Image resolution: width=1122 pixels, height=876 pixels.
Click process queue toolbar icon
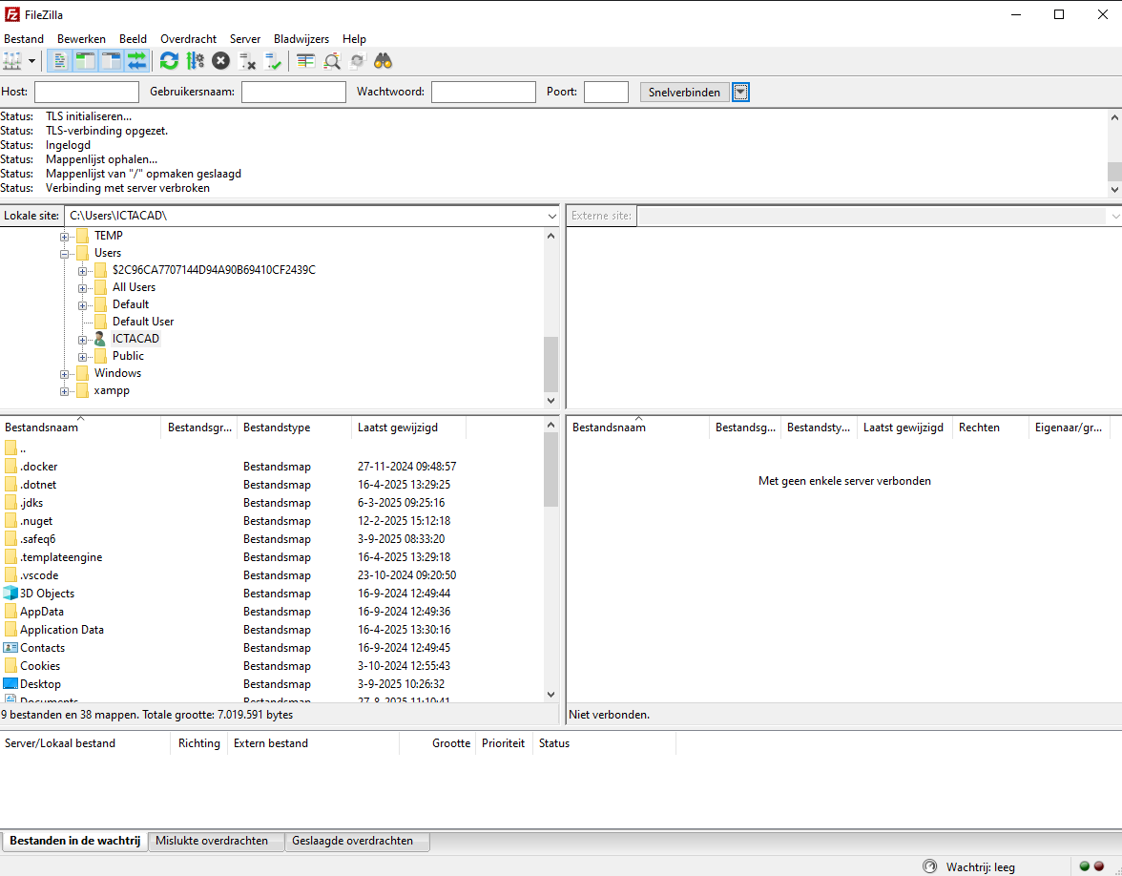click(195, 61)
